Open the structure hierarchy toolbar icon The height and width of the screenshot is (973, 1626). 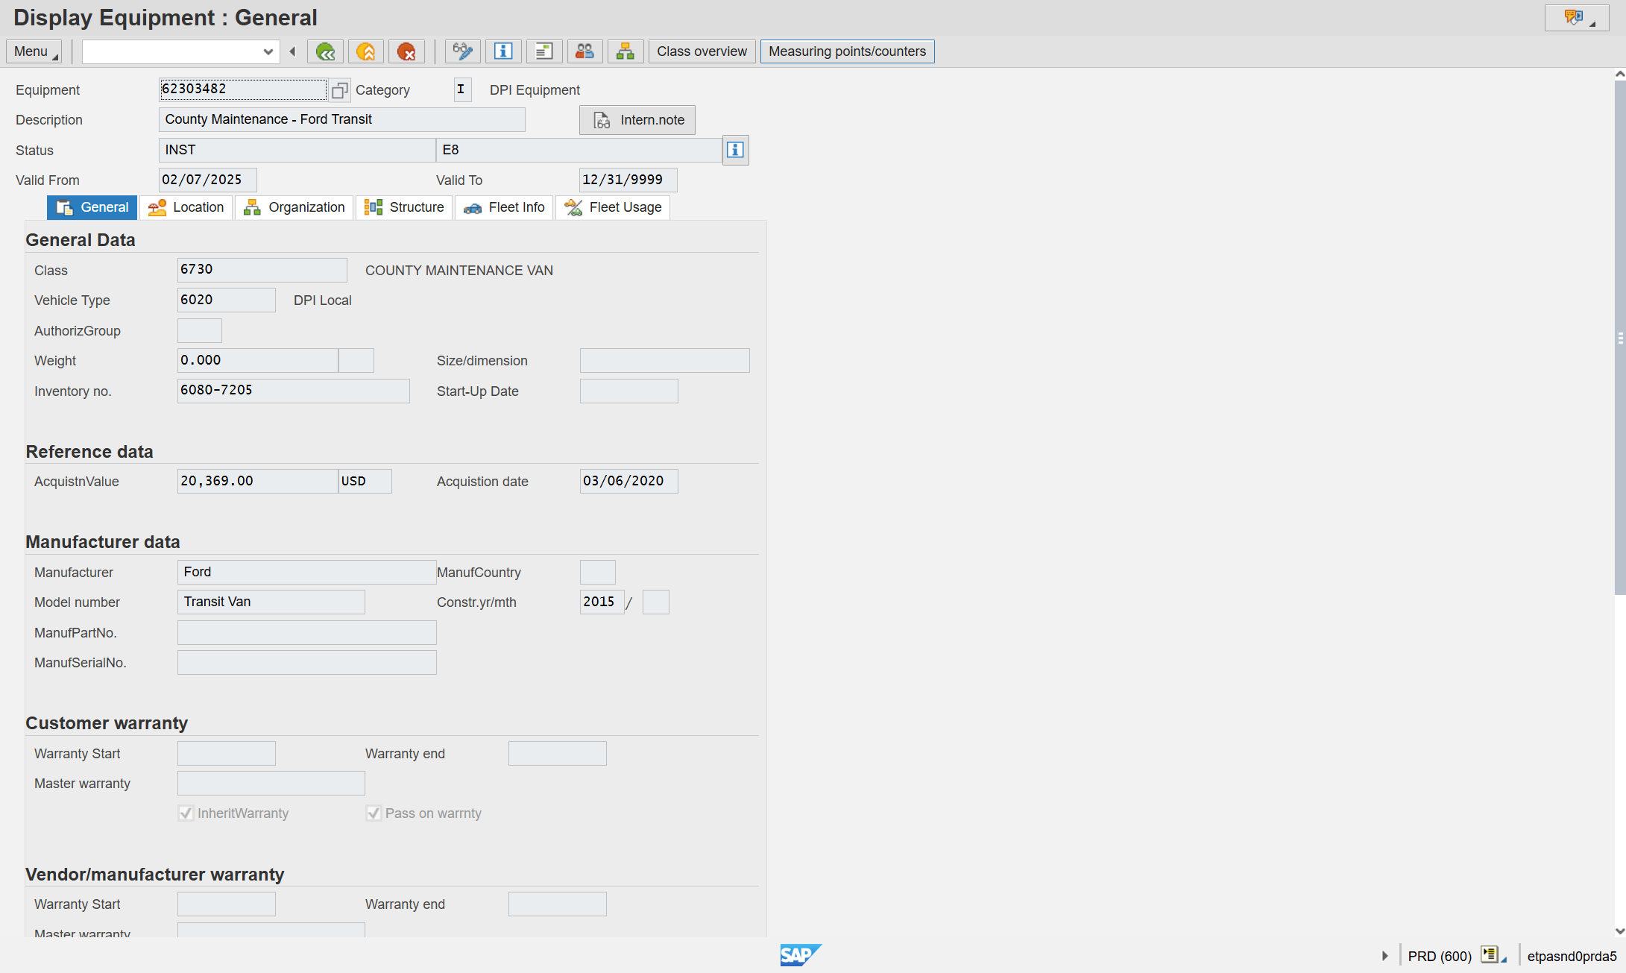tap(625, 51)
